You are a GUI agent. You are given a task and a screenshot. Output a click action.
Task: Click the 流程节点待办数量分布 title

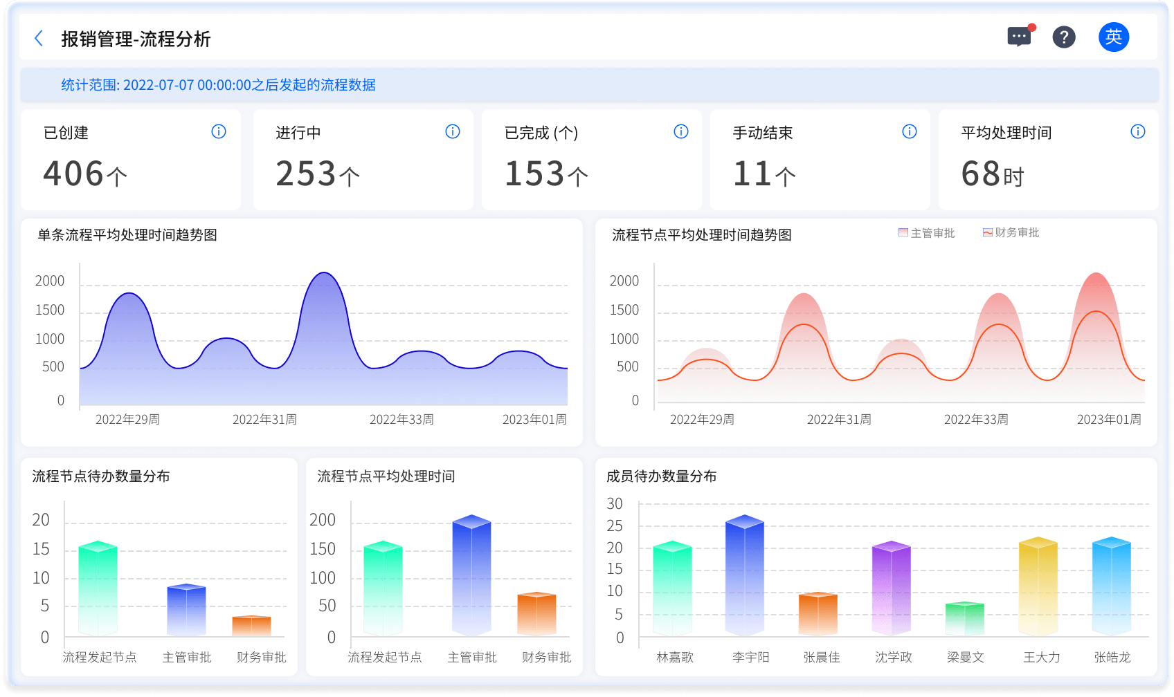[x=101, y=476]
